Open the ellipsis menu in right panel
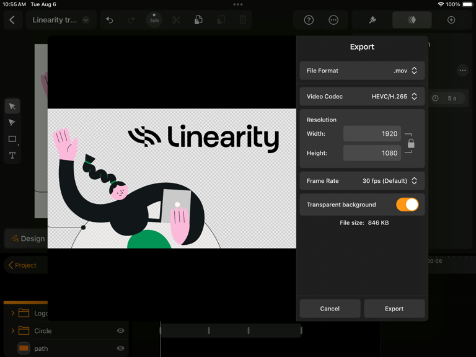Screen dimensions: 476x357 [462, 71]
